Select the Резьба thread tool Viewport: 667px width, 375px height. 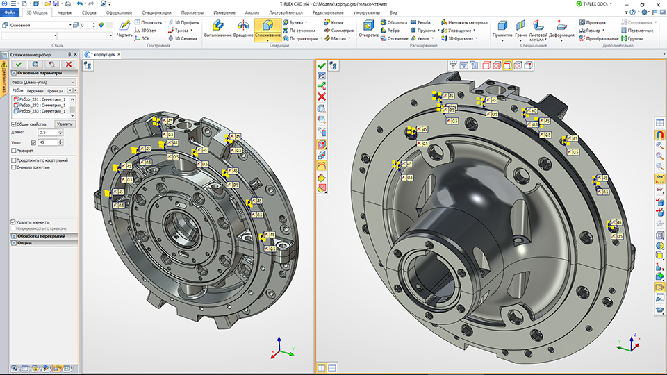421,22
